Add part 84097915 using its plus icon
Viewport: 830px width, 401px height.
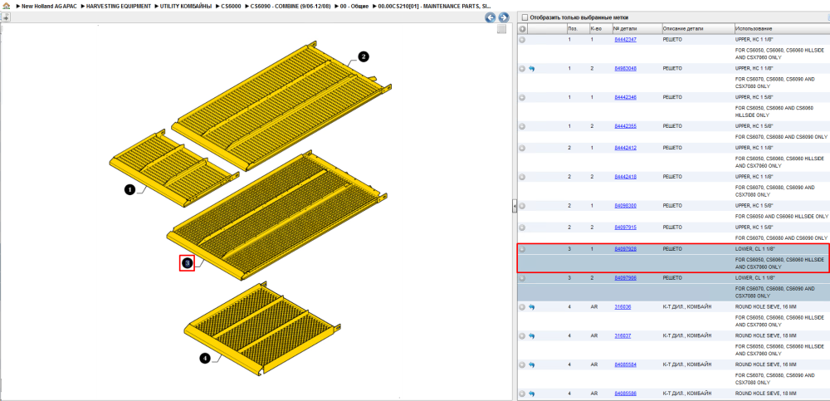coord(522,227)
